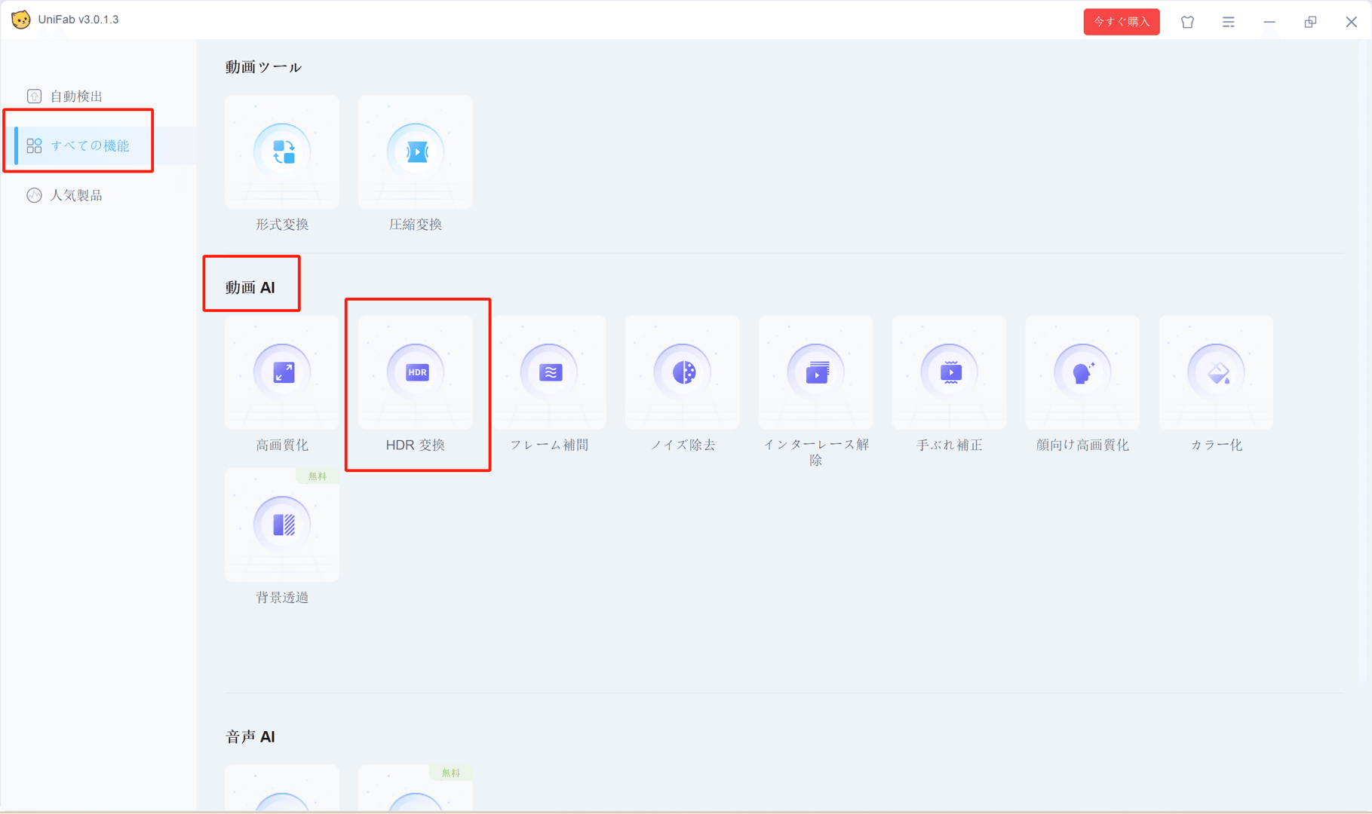The image size is (1372, 814).
Task: Click the 動画ツール section heading
Action: coord(263,67)
